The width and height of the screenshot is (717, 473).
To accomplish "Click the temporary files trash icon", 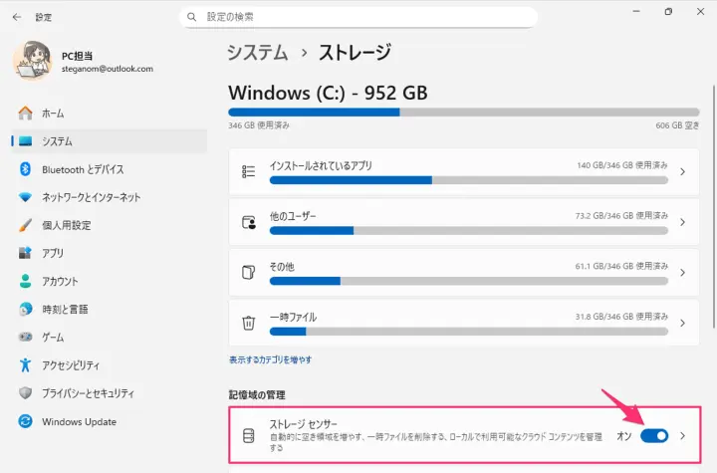I will [x=249, y=324].
